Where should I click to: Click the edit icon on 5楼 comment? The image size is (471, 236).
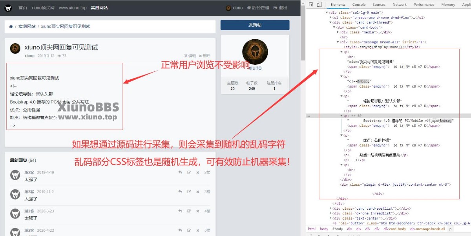click(x=189, y=230)
